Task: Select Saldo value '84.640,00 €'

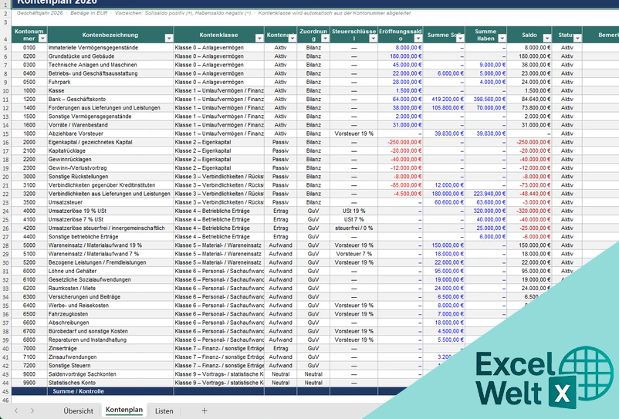Action: point(529,99)
